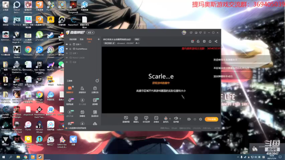Toggle the preview eye icon in bottom bar
The width and height of the screenshot is (285, 160).
tap(195, 119)
